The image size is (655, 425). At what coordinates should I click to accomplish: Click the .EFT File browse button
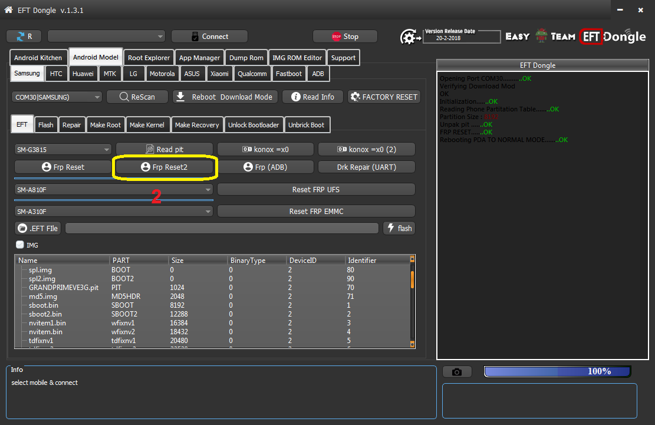pos(38,228)
